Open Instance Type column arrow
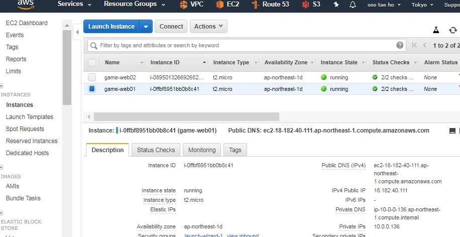 pos(256,63)
